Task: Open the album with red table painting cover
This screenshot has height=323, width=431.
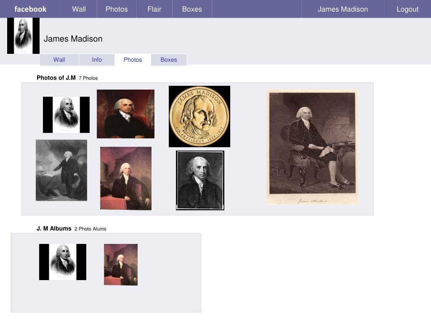Action: point(121,265)
